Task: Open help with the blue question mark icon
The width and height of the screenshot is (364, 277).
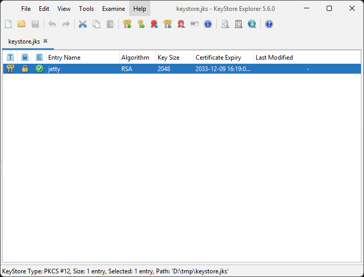Action: (269, 24)
